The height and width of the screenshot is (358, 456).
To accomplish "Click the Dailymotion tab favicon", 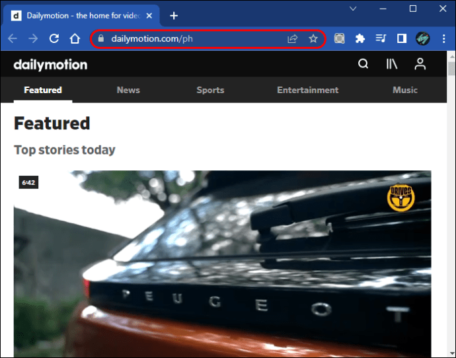I will pos(17,15).
